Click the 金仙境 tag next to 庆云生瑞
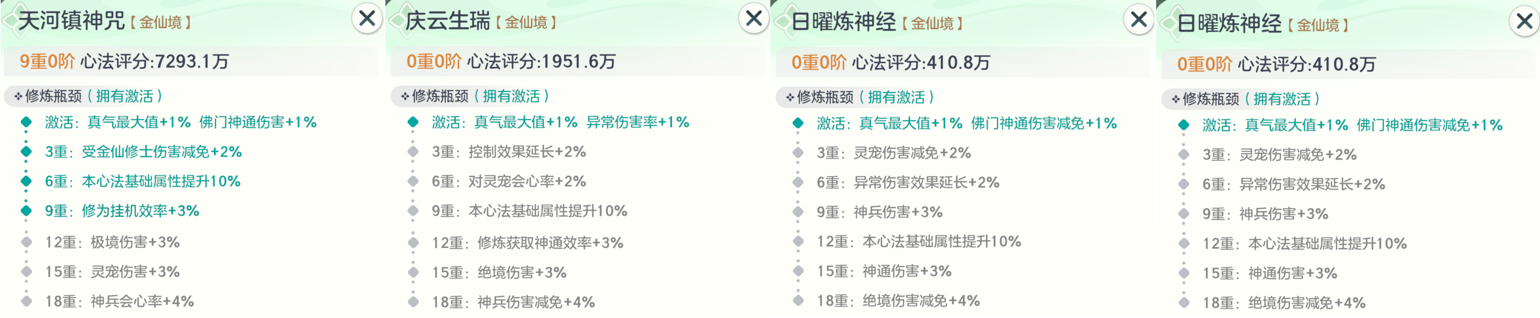 point(526,23)
